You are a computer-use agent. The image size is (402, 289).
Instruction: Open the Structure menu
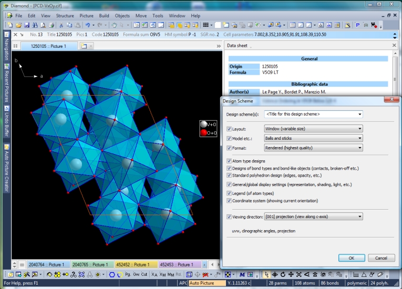tap(65, 16)
